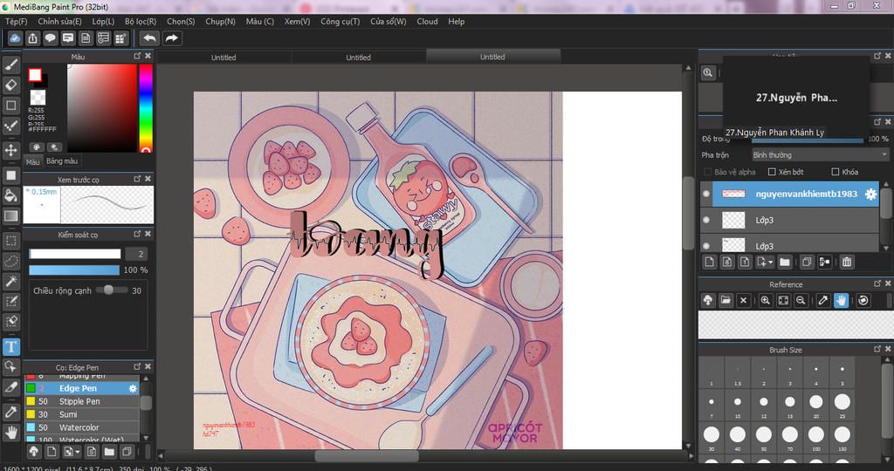This screenshot has height=471, width=894.
Task: Toggle the Reference hand pan mode
Action: click(x=841, y=300)
